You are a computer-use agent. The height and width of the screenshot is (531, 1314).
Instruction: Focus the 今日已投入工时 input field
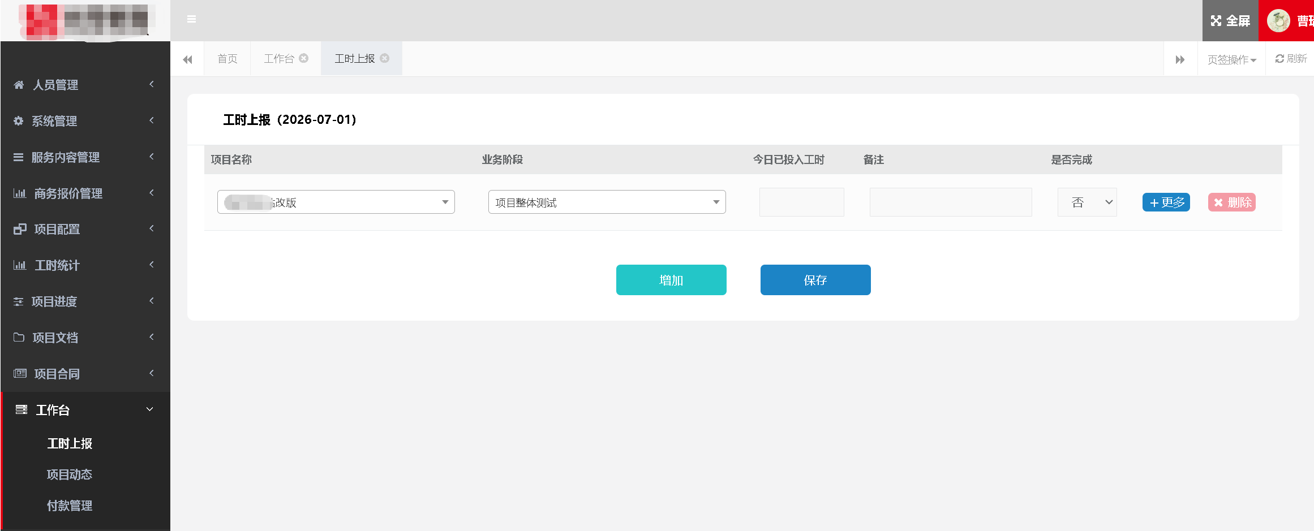[802, 202]
